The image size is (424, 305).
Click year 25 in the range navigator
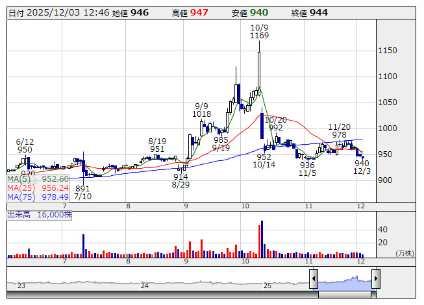[267, 286]
